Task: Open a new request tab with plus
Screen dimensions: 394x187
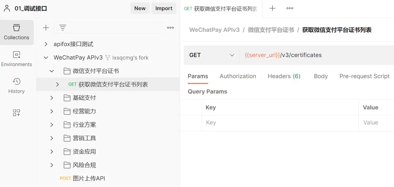Action: click(272, 9)
